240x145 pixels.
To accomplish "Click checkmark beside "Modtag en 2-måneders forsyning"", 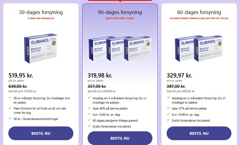I will click(x=168, y=98).
